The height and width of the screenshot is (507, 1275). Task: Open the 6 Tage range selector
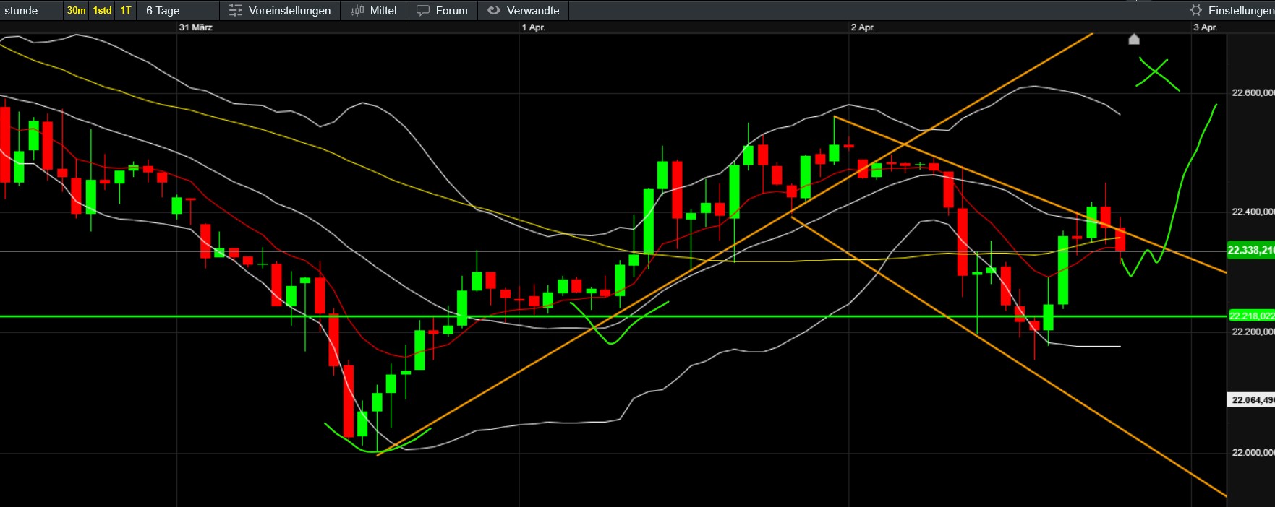[x=178, y=10]
